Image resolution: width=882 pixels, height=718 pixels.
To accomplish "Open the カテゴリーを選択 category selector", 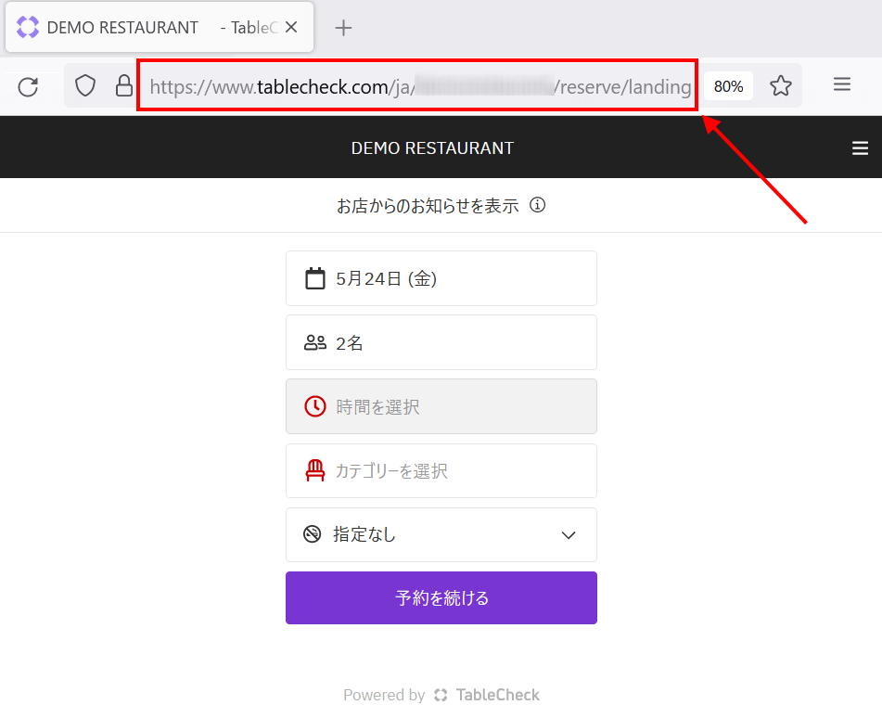I will pos(441,471).
